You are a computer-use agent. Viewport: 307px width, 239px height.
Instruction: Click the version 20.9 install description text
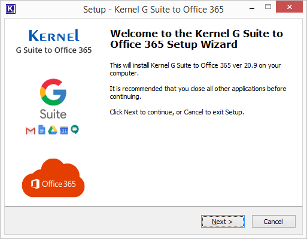pyautogui.click(x=195, y=69)
